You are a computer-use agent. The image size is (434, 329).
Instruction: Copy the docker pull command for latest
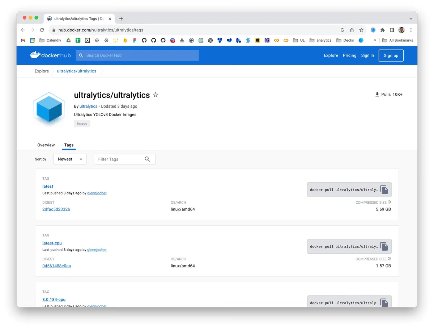[384, 190]
